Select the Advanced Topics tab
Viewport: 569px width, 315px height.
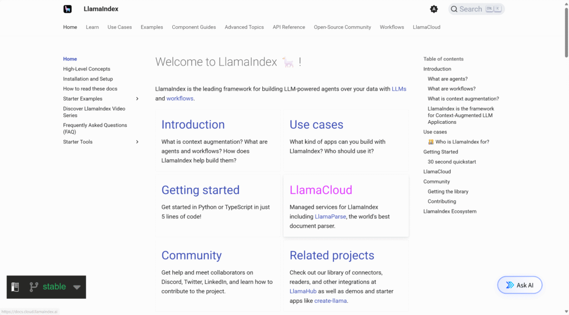(244, 27)
